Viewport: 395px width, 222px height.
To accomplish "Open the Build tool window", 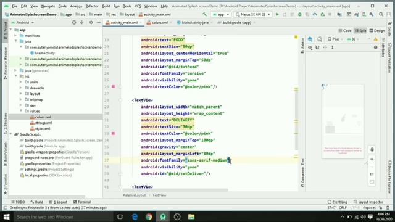I will coord(37,202).
